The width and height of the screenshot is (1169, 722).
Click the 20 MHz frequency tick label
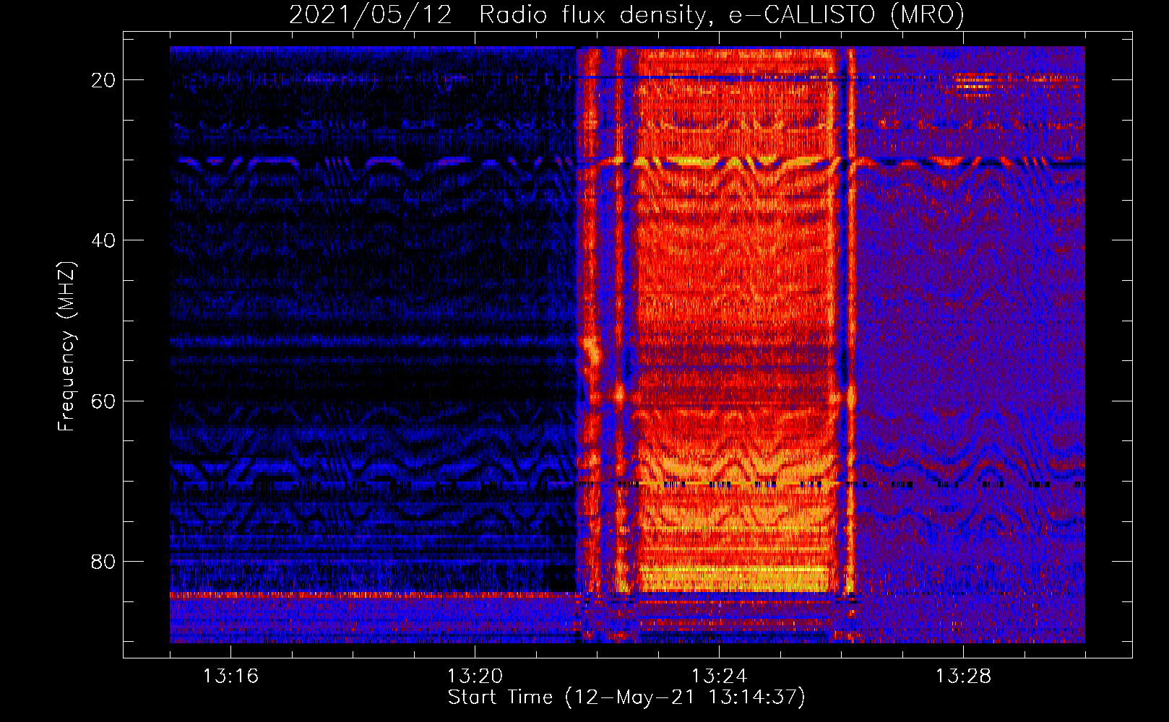click(103, 80)
